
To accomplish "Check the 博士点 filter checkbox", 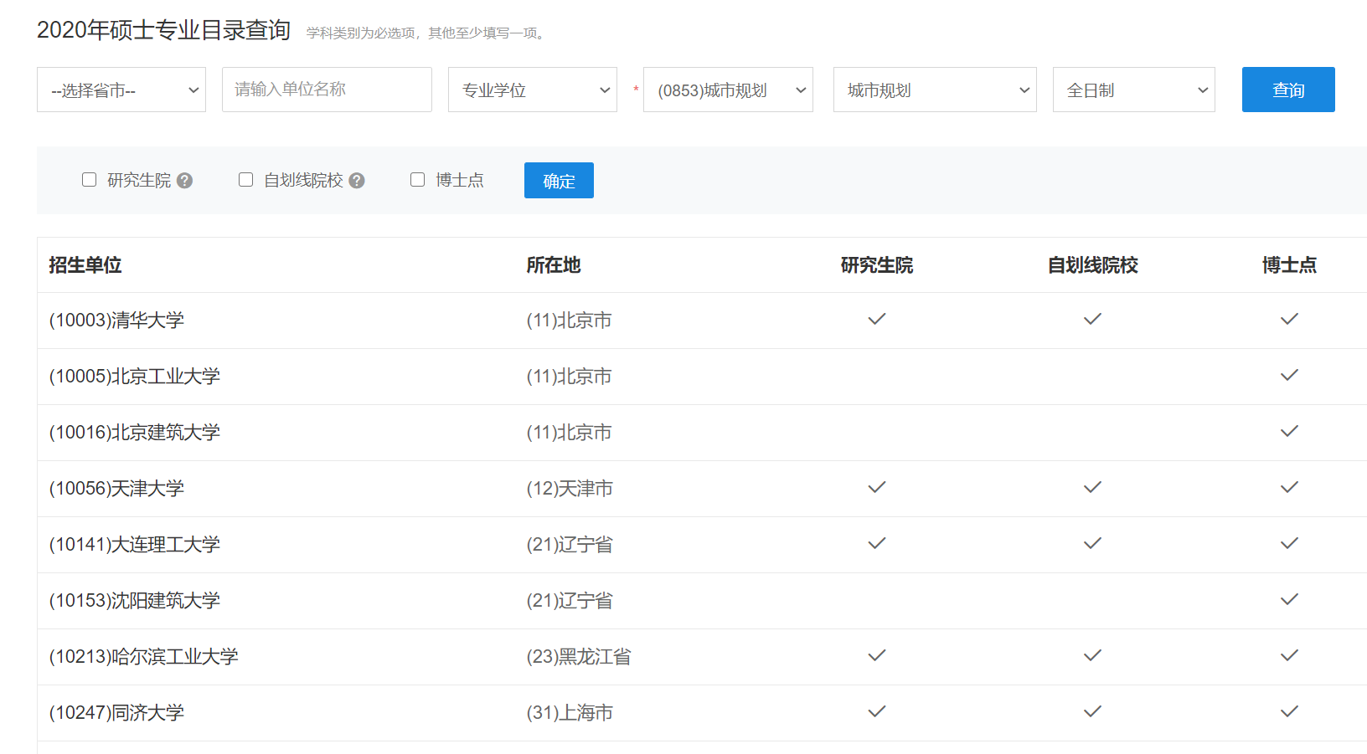I will pos(418,180).
